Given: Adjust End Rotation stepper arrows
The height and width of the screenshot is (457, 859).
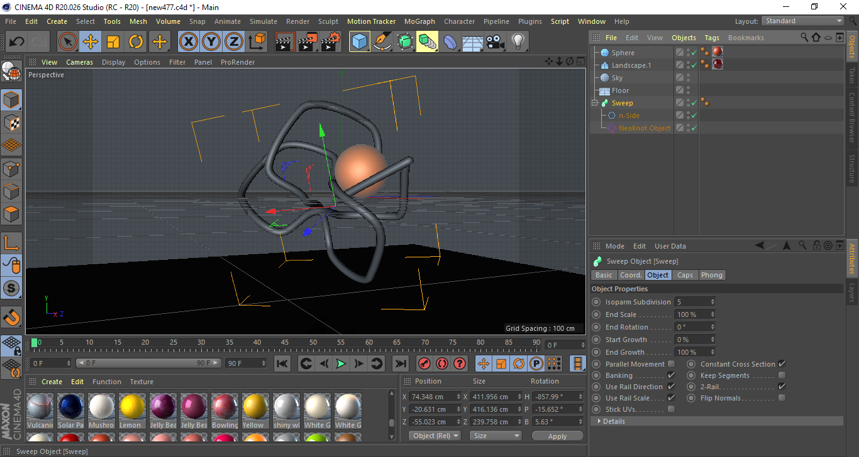Looking at the screenshot, I should click(712, 327).
